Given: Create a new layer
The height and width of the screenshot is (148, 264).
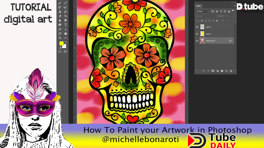Looking at the screenshot, I should (226, 71).
